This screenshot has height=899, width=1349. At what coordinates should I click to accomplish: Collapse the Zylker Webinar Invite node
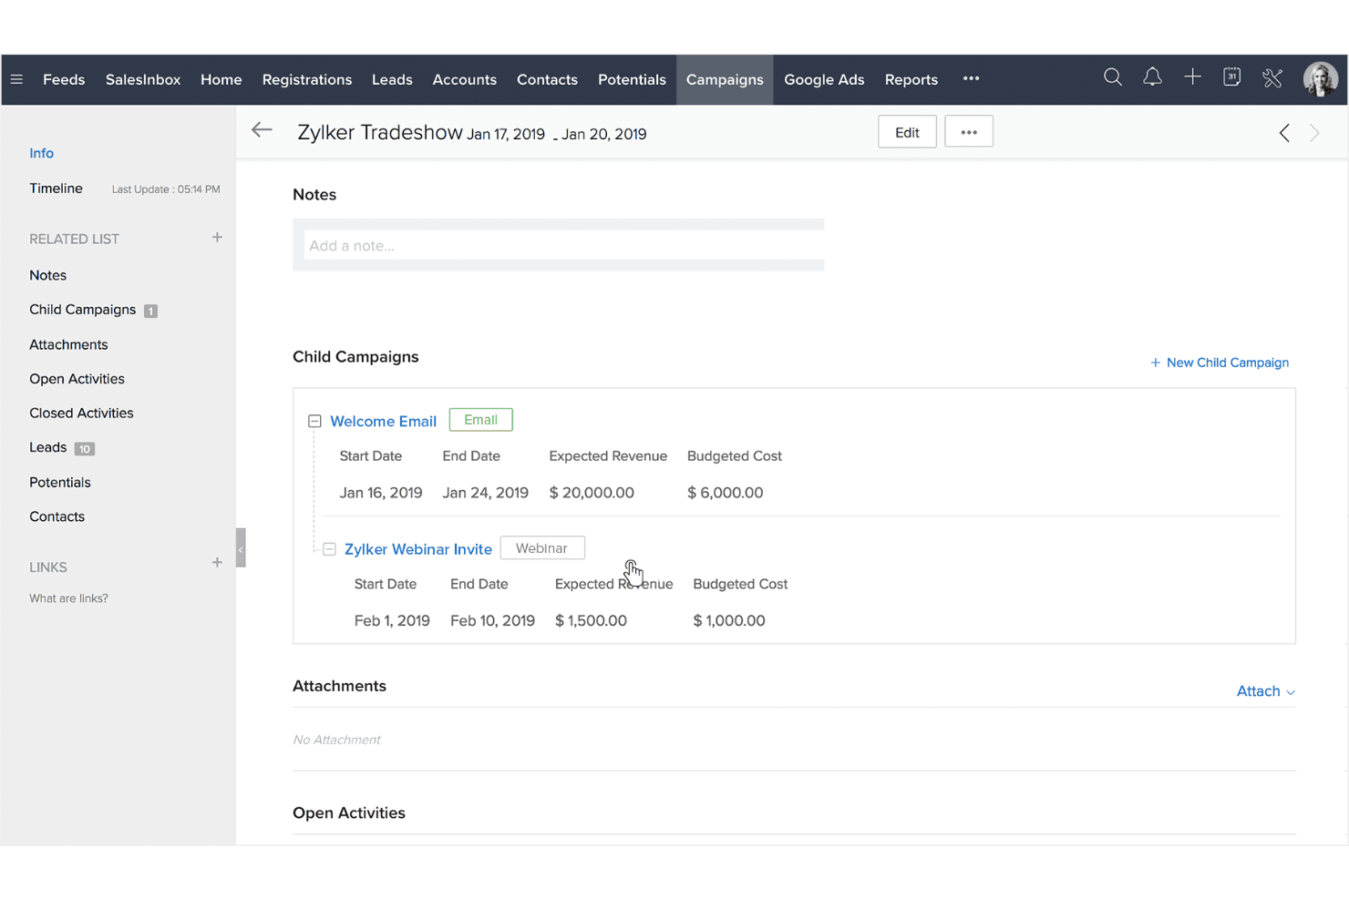coord(329,549)
